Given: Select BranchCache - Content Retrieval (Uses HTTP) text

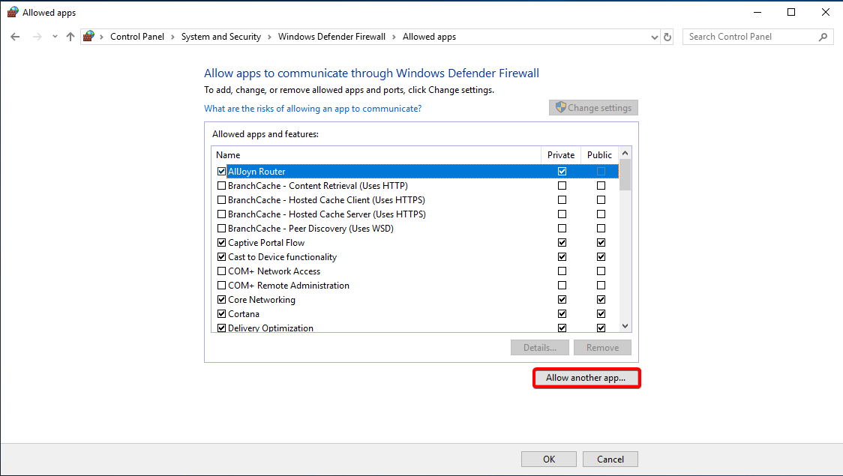Looking at the screenshot, I should coord(318,186).
